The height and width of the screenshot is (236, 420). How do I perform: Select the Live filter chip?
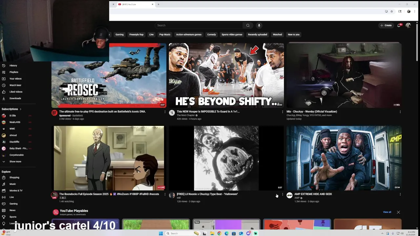pyautogui.click(x=151, y=34)
